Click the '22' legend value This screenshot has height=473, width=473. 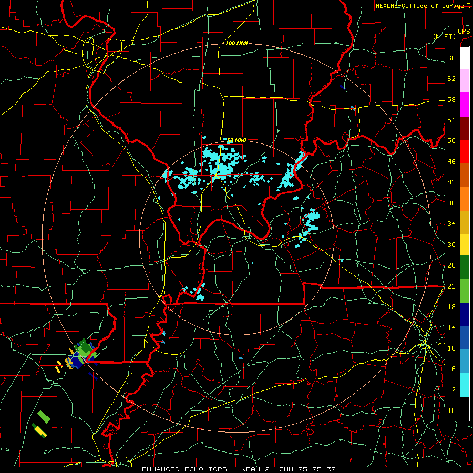coord(451,286)
